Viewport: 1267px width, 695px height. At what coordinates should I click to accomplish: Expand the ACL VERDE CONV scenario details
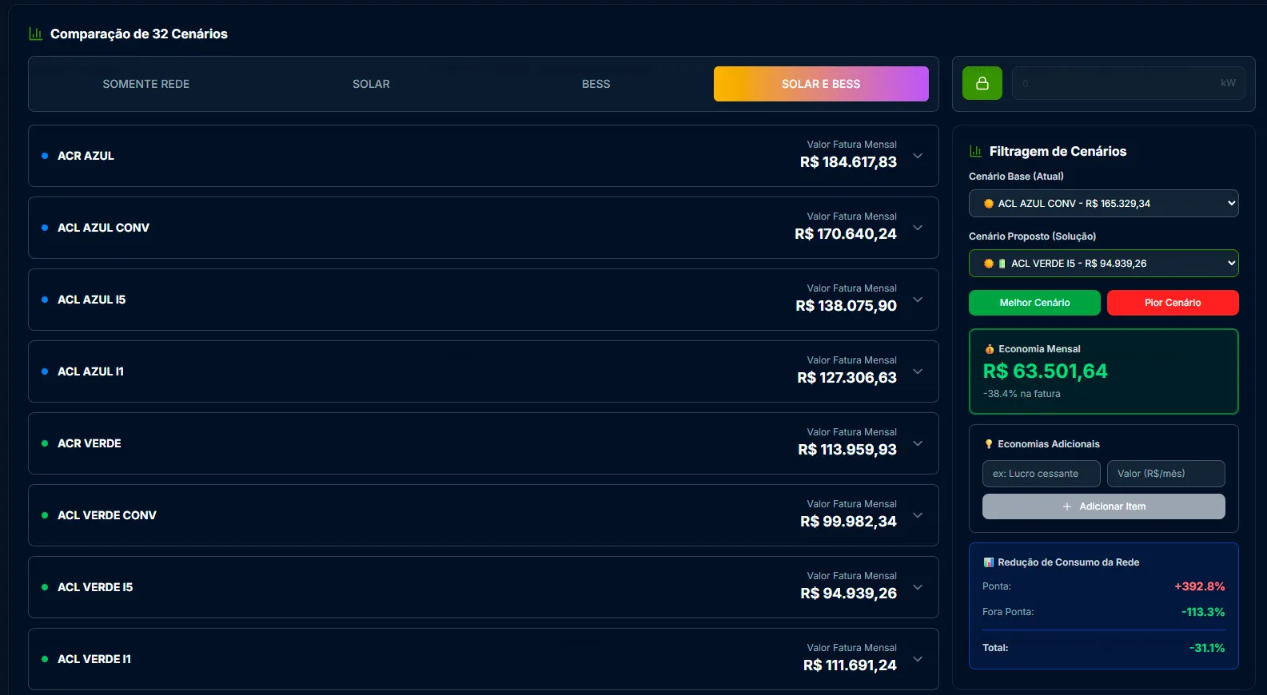(x=918, y=515)
